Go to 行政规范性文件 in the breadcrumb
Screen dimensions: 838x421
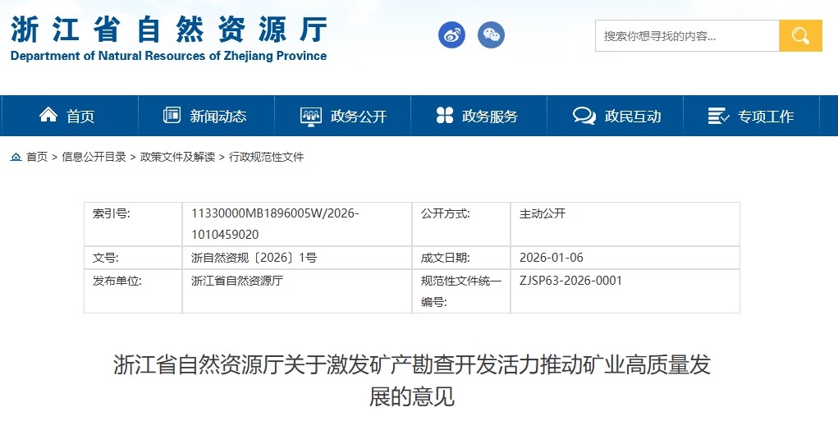266,157
